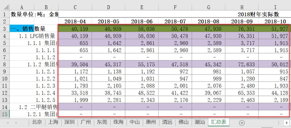
Task: Open the 东莞 worksheet tab
Action: [x=102, y=122]
